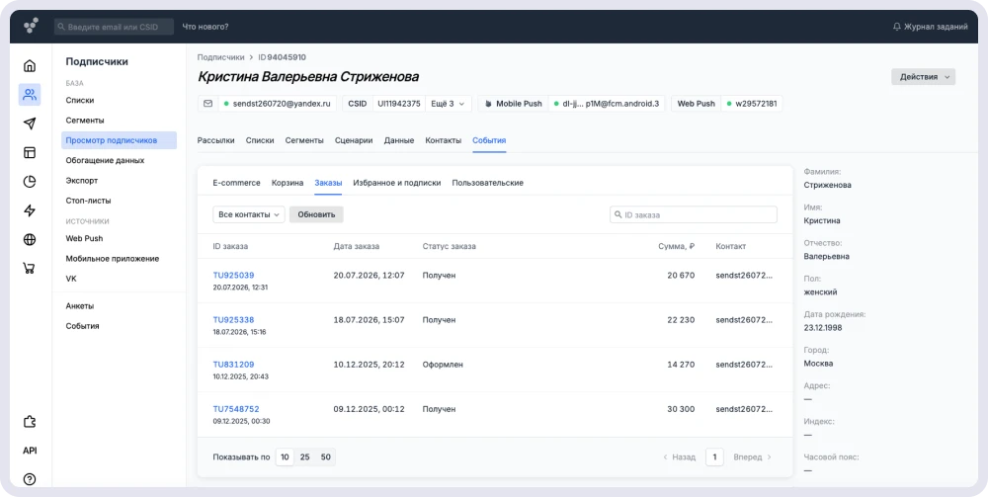Open the globe icon in the left rail
The image size is (988, 497).
[x=30, y=239]
